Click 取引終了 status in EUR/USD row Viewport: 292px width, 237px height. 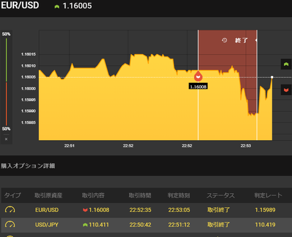coord(218,210)
